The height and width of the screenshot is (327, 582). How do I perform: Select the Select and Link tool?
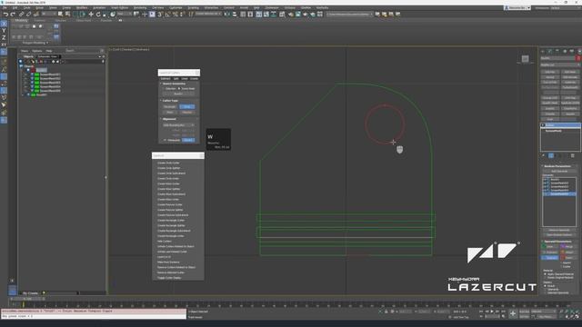click(x=22, y=15)
